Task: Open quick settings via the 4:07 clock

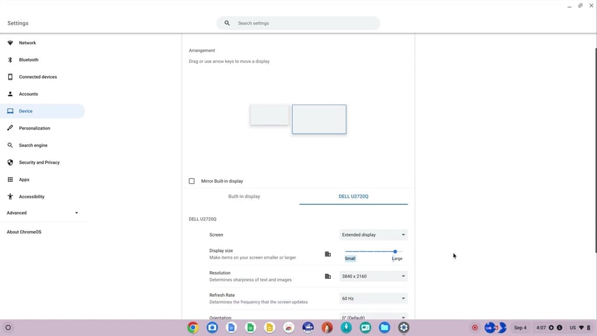Action: click(x=540, y=328)
